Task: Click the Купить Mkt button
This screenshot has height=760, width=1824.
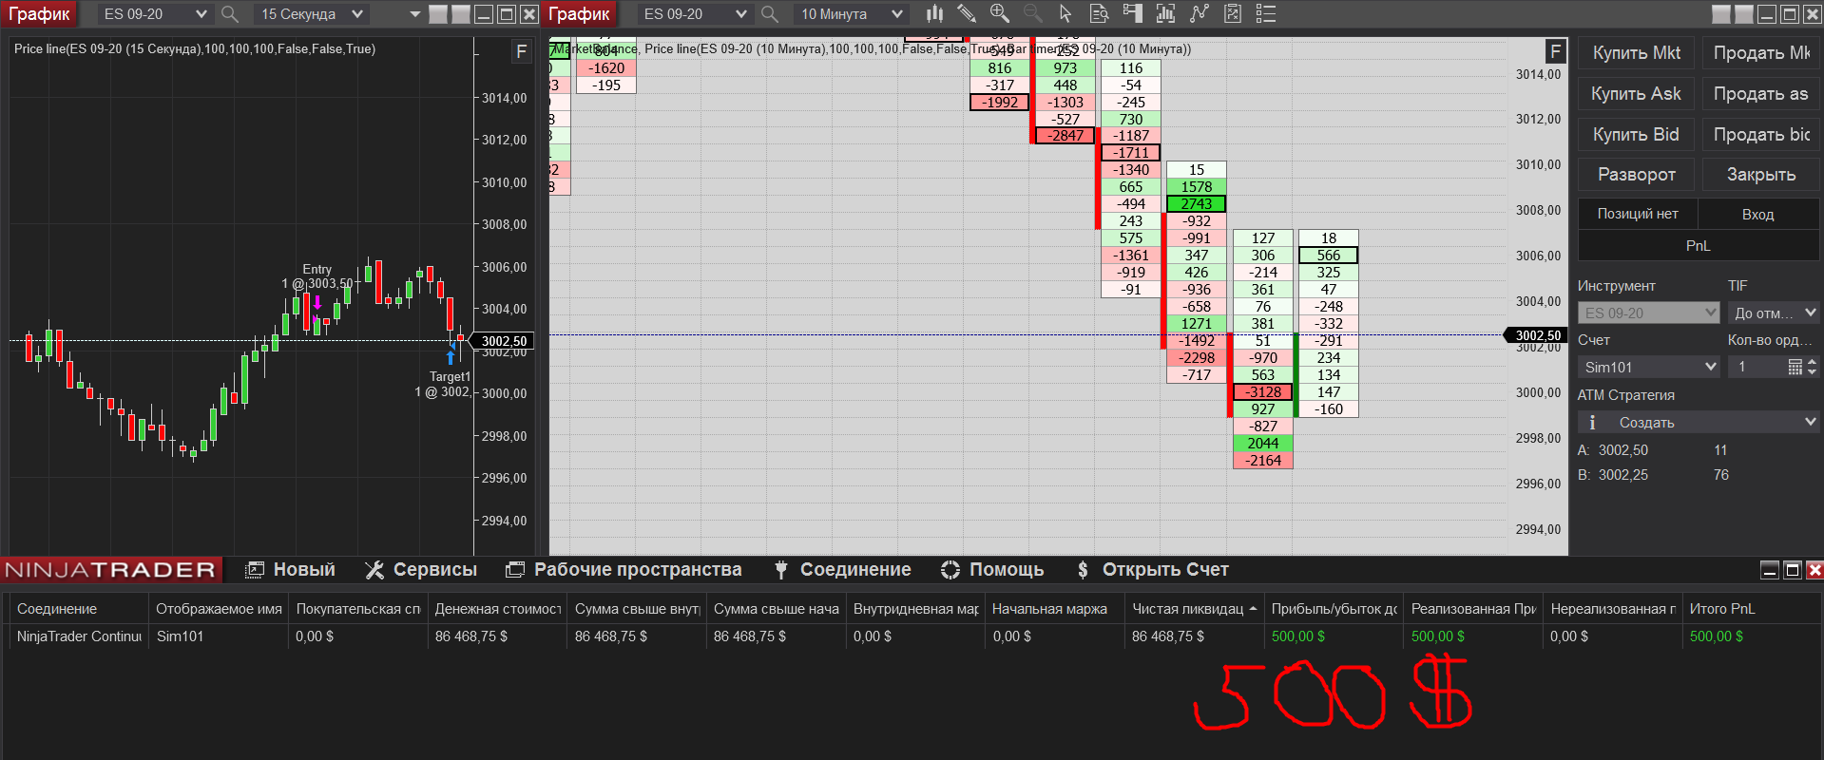Action: [x=1637, y=53]
